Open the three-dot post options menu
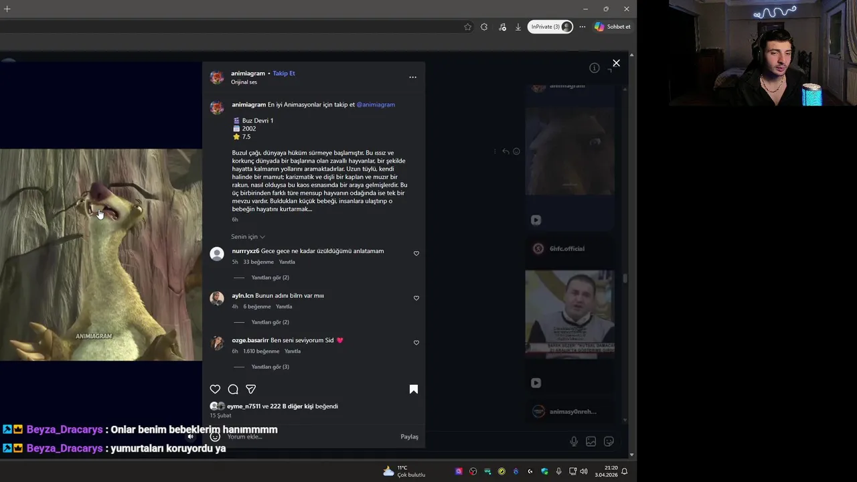 pyautogui.click(x=412, y=77)
